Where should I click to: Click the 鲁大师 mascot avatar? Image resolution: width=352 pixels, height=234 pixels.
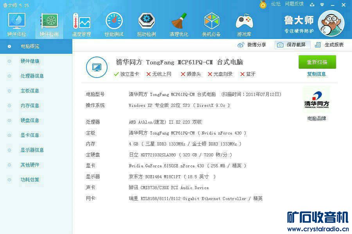coord(331,23)
